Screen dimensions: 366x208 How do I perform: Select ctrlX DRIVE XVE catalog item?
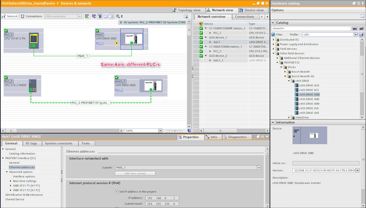(307, 108)
